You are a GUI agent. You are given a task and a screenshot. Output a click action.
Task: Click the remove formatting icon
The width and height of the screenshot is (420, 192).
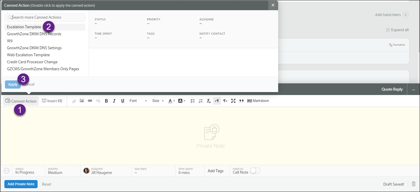209,101
